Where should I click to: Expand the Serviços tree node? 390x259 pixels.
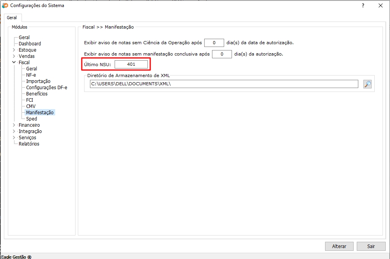click(x=14, y=138)
